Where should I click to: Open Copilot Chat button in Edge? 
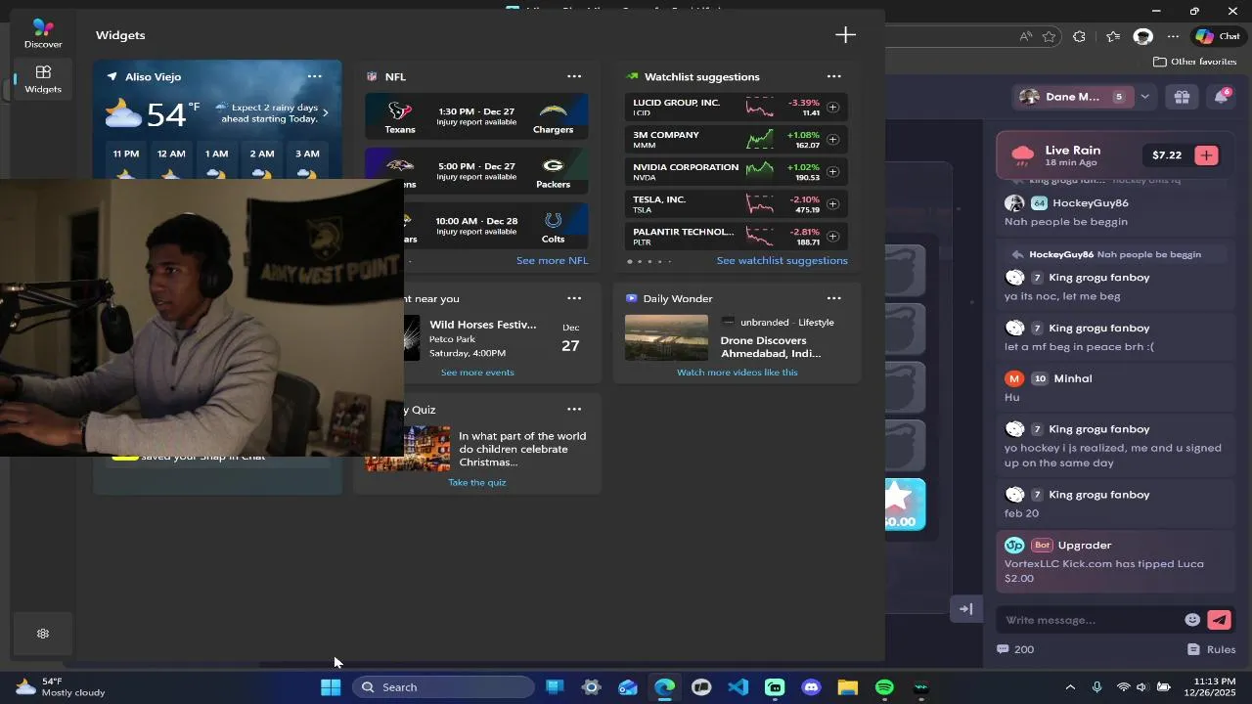tap(1219, 36)
